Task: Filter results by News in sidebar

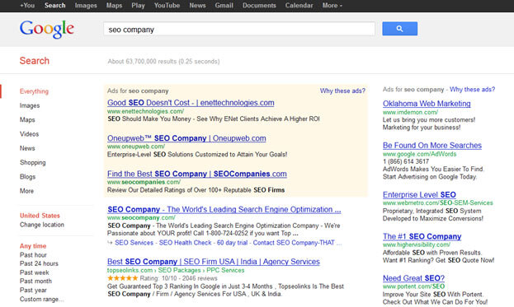Action: tap(27, 148)
